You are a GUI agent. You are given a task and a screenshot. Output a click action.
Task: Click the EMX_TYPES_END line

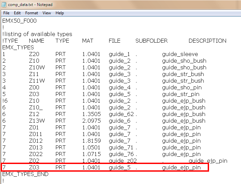[x=25, y=174]
